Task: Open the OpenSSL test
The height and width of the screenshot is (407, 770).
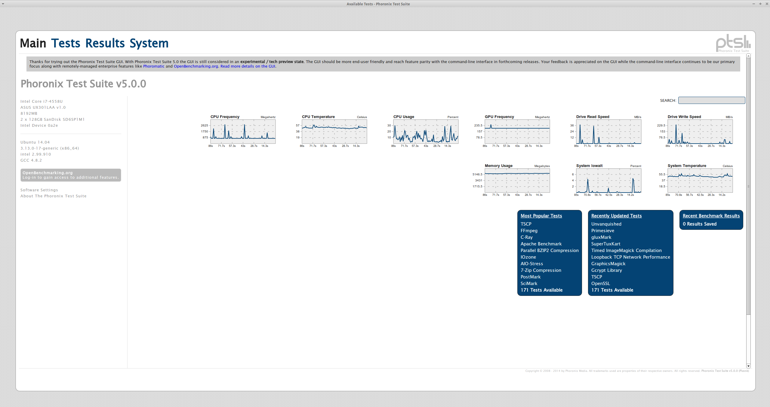Action: coord(600,284)
